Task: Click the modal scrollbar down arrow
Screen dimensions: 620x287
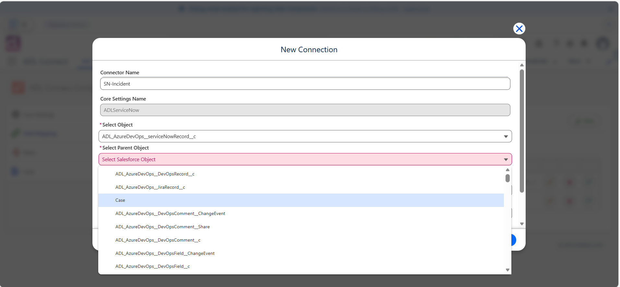Action: (522, 224)
